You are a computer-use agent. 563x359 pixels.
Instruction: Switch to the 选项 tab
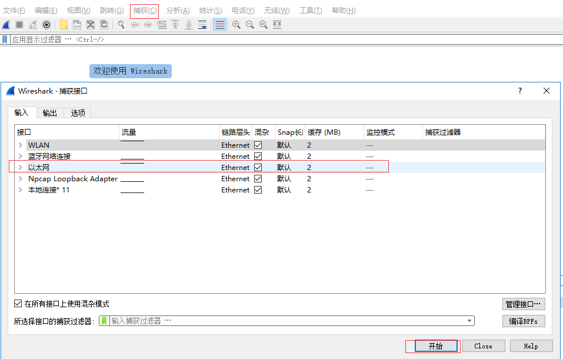pyautogui.click(x=78, y=113)
